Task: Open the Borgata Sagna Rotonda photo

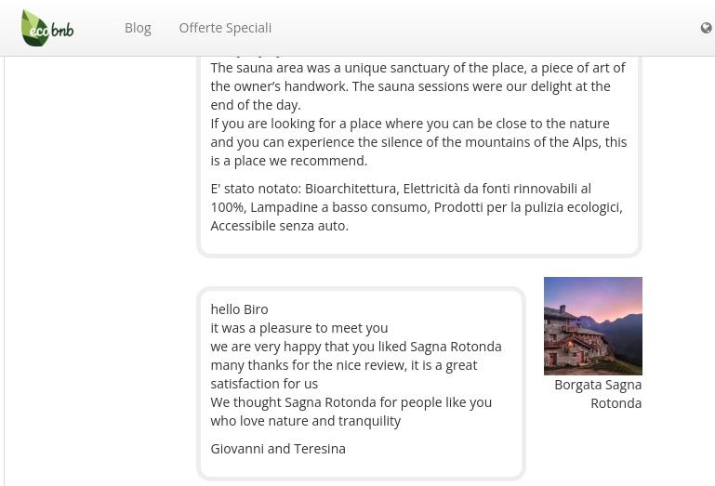Action: 592,325
